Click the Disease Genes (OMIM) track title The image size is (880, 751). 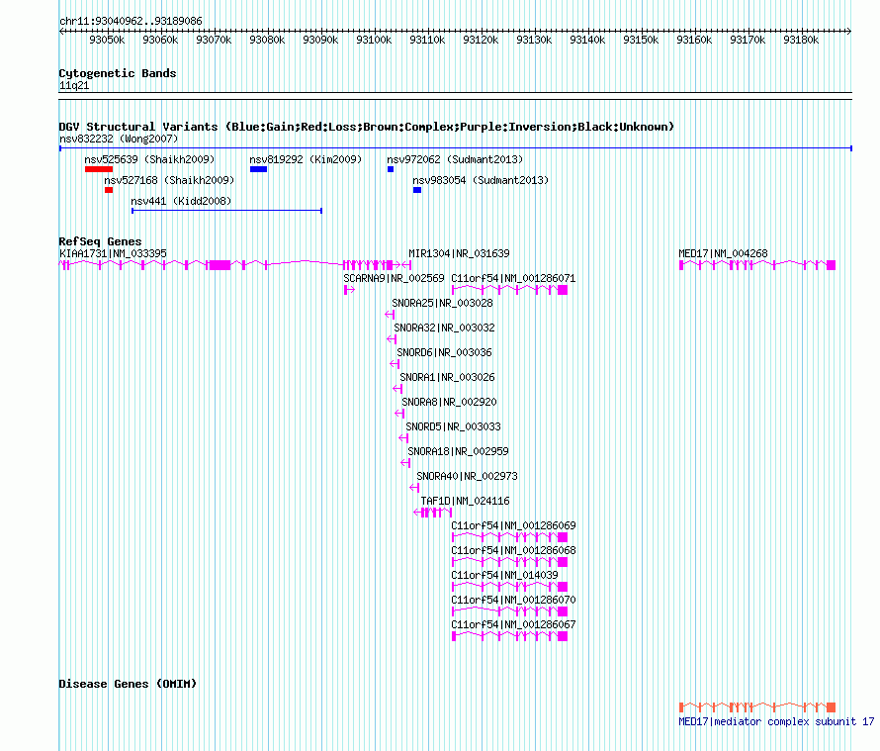(128, 684)
